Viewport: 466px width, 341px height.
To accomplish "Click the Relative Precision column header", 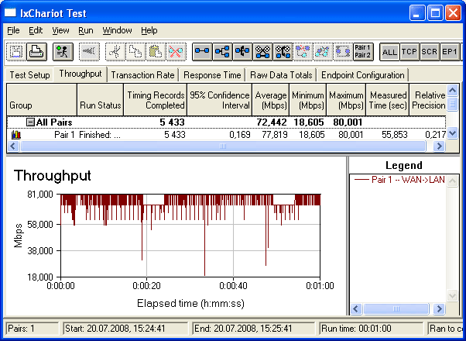I will [428, 100].
